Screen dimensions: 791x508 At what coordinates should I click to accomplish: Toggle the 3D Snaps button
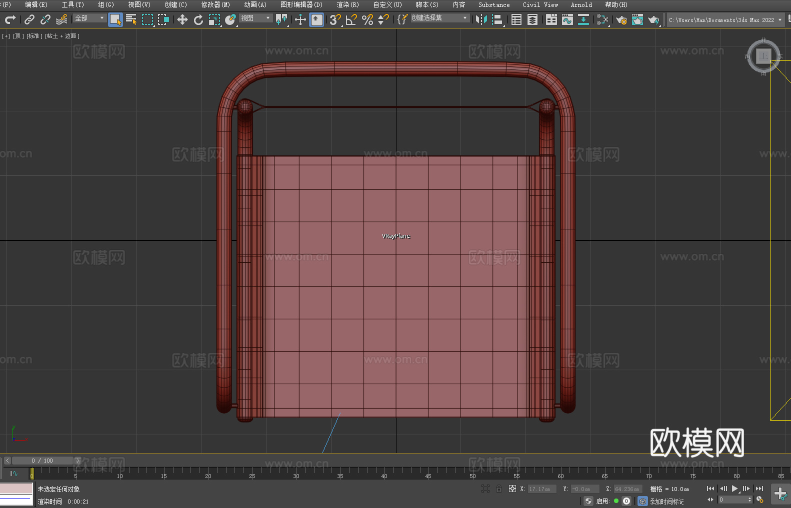(335, 19)
